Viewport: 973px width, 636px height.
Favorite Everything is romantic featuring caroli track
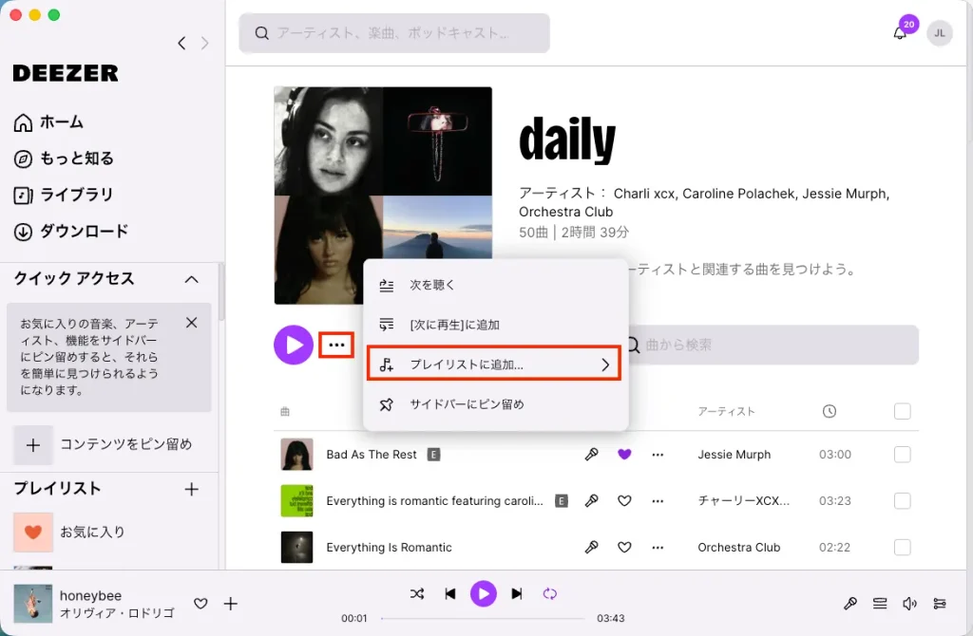[624, 501]
